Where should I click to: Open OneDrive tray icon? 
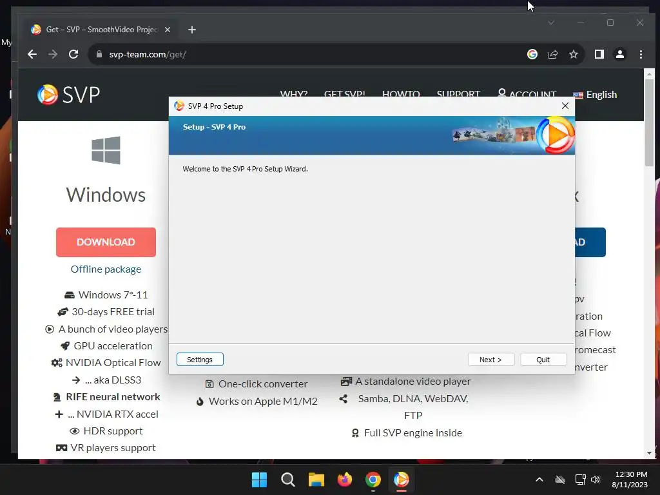(x=560, y=480)
